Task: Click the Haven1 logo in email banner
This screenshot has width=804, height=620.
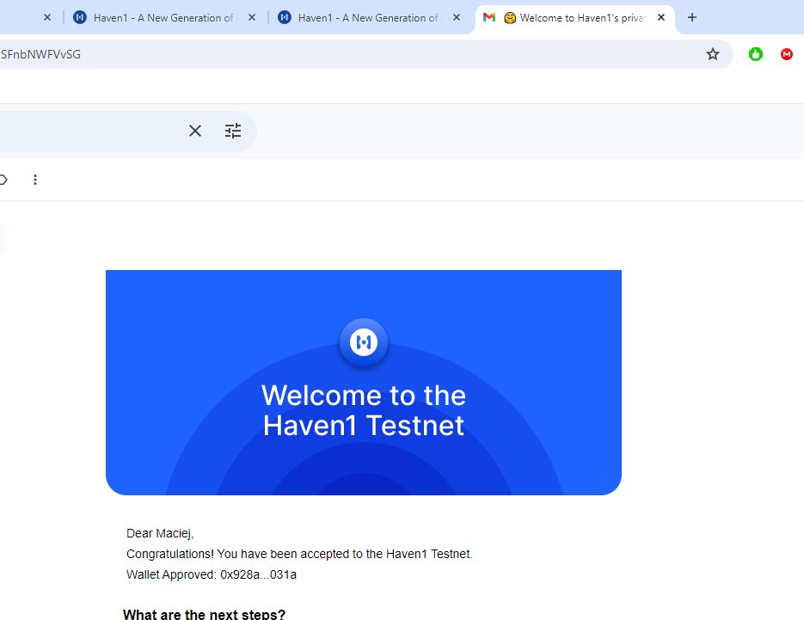Action: tap(364, 342)
